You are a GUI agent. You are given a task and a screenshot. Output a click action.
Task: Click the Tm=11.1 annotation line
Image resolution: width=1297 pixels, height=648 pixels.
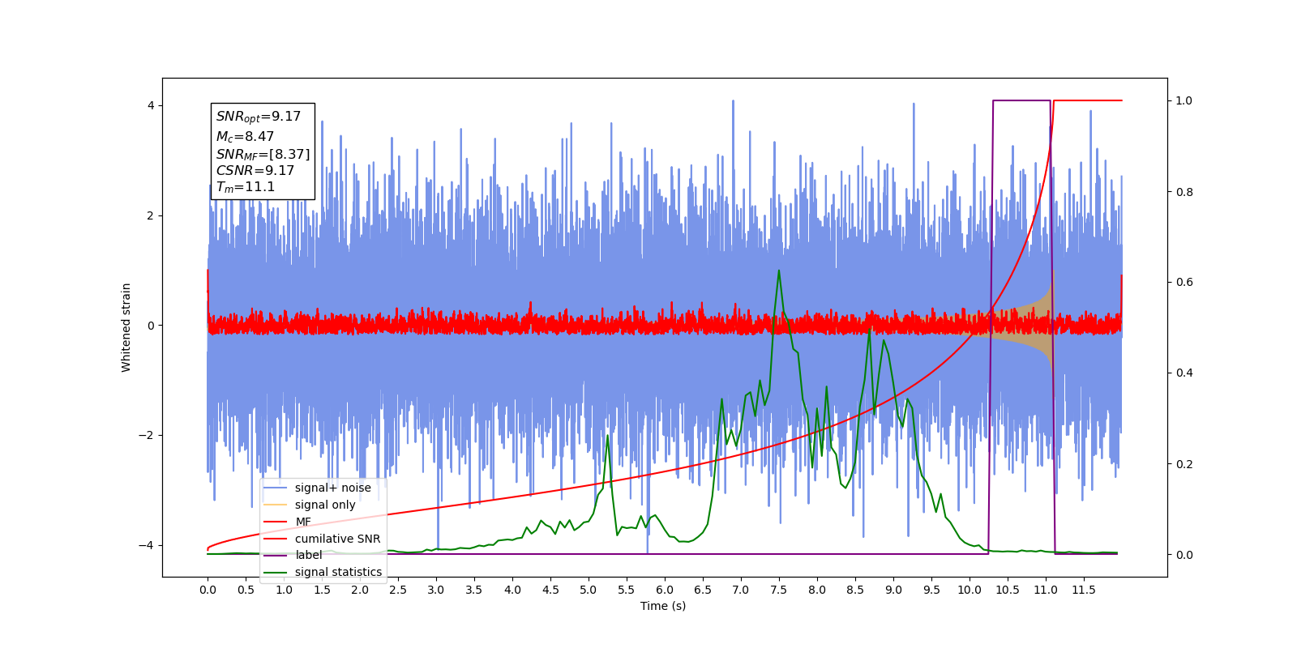coord(246,187)
